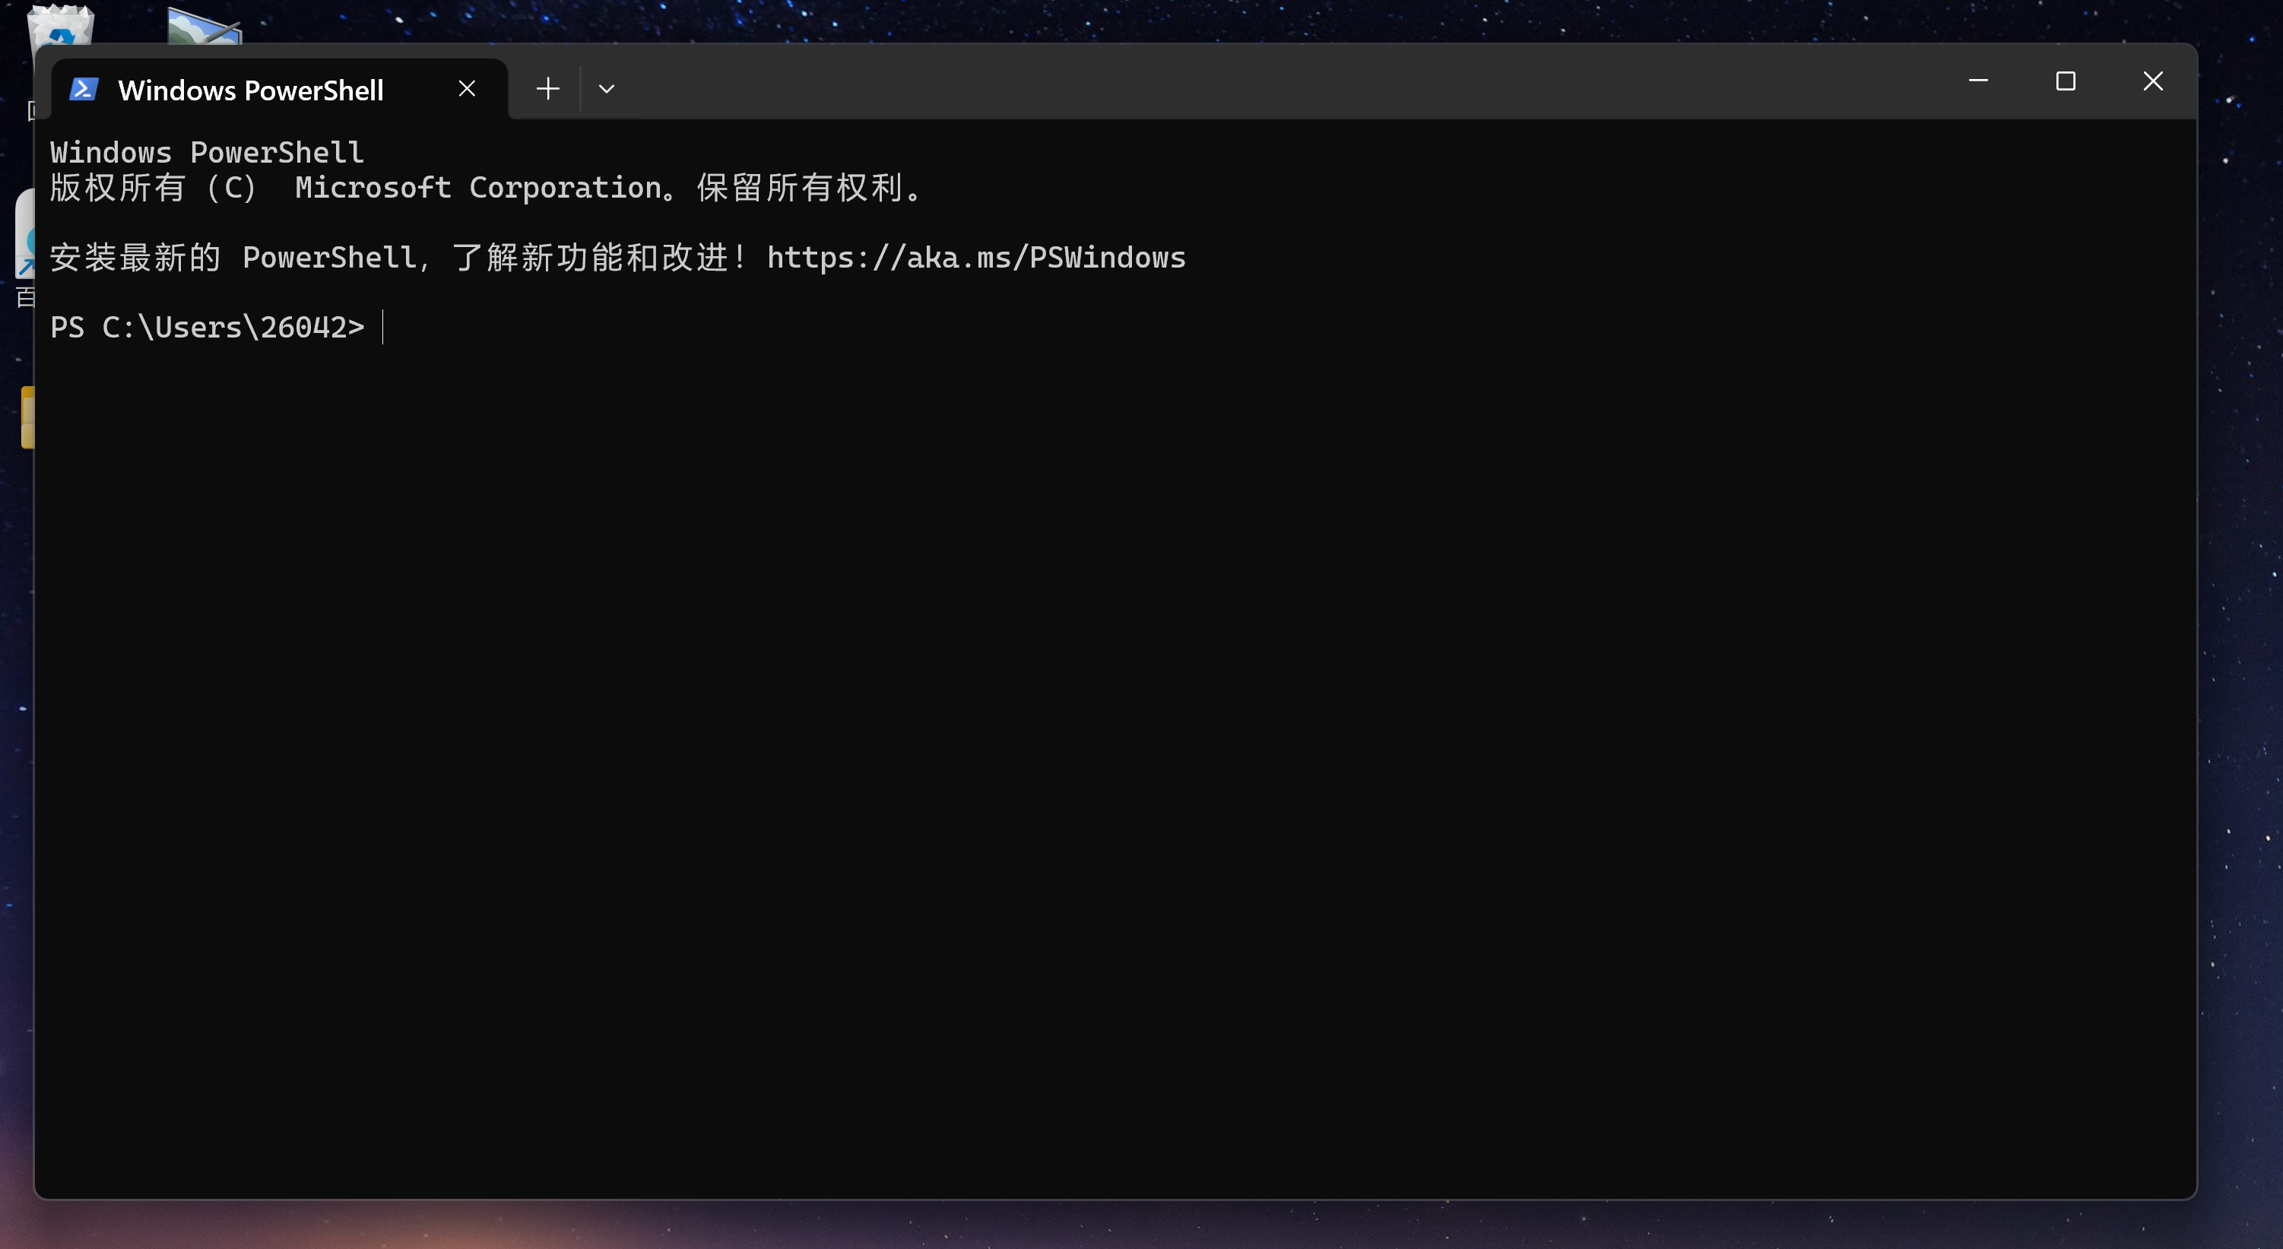Image resolution: width=2283 pixels, height=1249 pixels.
Task: Close the Windows PowerShell tab
Action: [467, 89]
